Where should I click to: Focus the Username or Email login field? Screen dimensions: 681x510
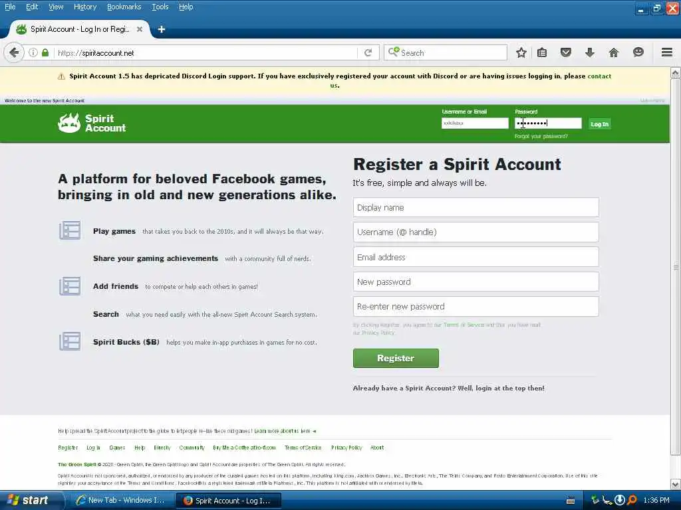click(475, 123)
